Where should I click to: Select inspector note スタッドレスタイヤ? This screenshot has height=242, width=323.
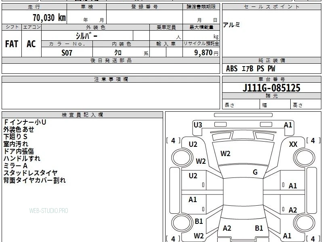point(31,173)
